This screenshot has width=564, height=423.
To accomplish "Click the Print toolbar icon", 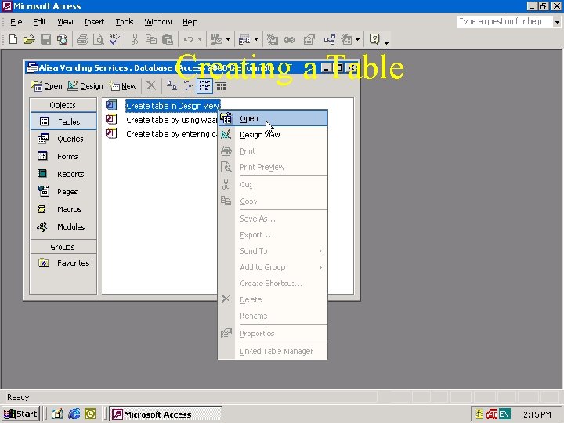I will pyautogui.click(x=82, y=39).
